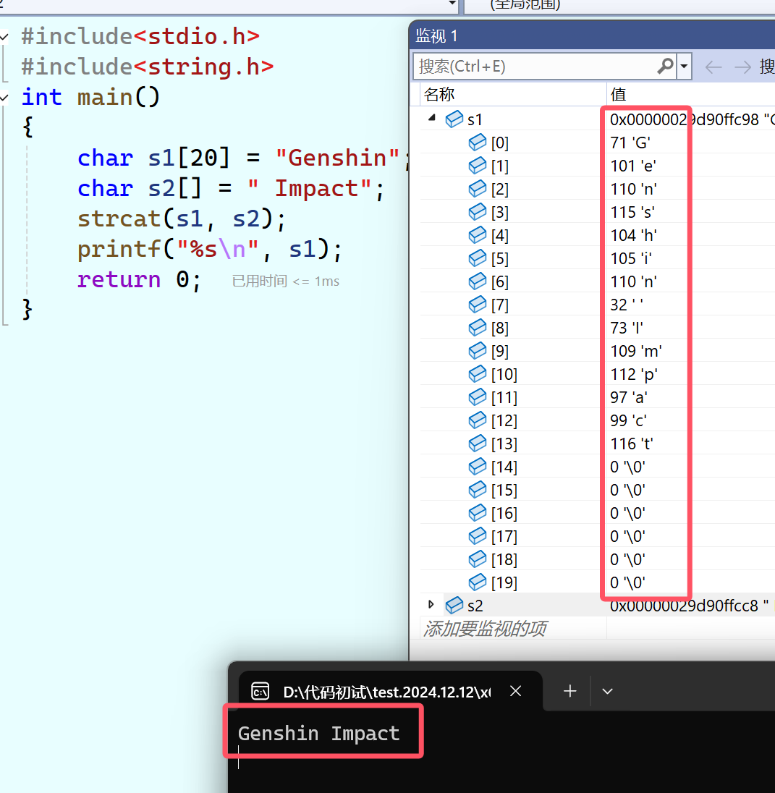Screen dimensions: 775x793
Task: Select the s1 address value 0x00000029d90ffc98
Action: point(685,119)
